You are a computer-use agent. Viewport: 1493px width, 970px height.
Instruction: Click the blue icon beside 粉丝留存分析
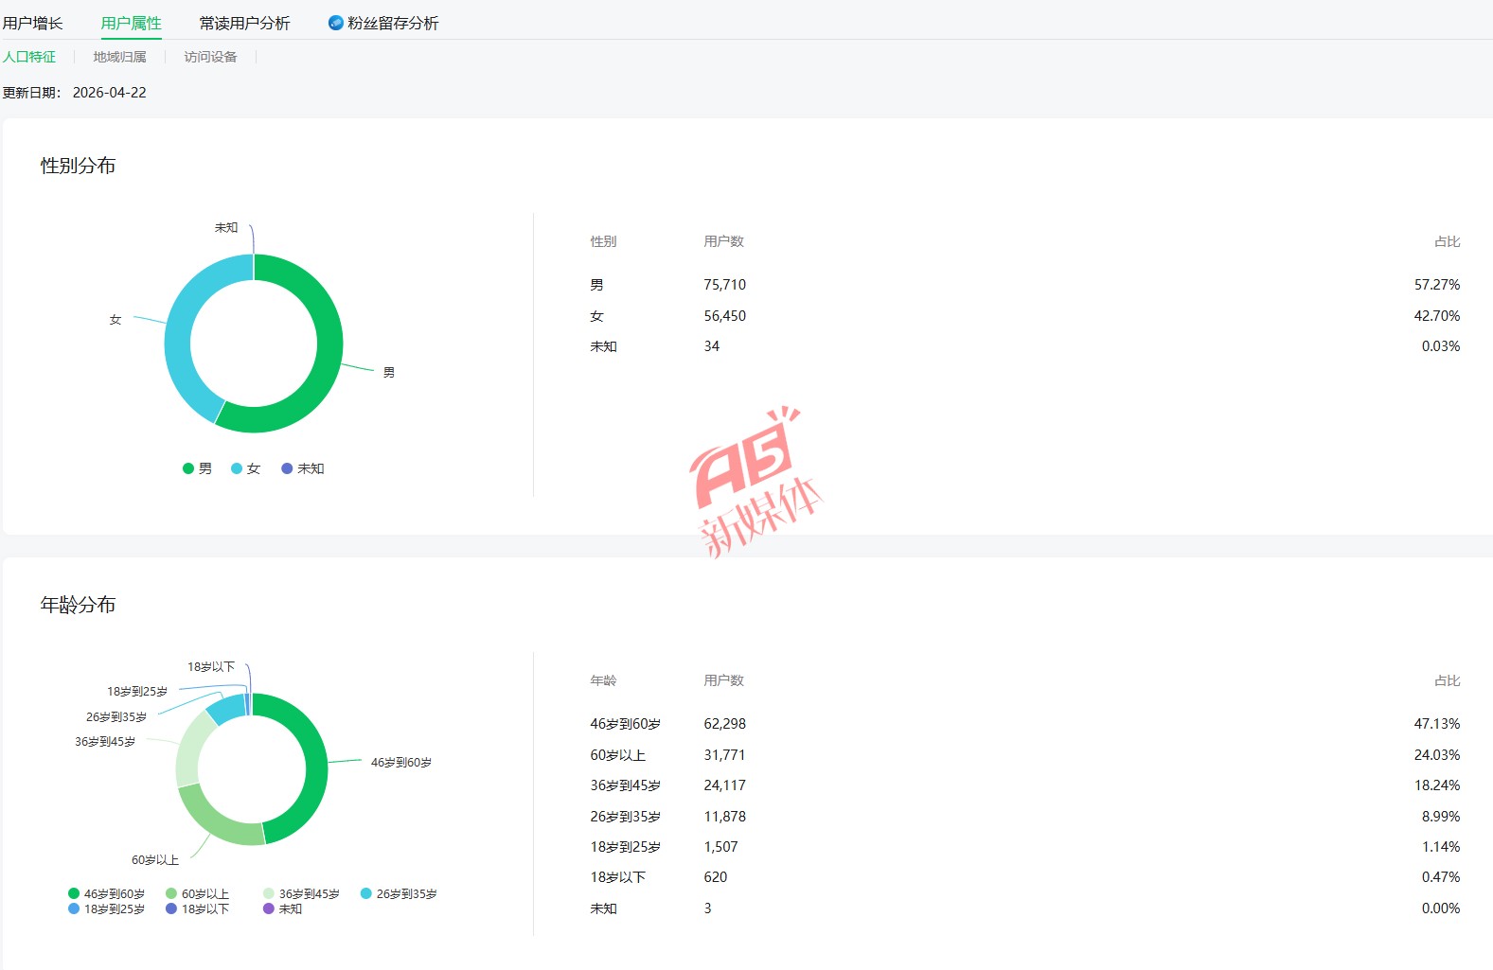tap(335, 23)
